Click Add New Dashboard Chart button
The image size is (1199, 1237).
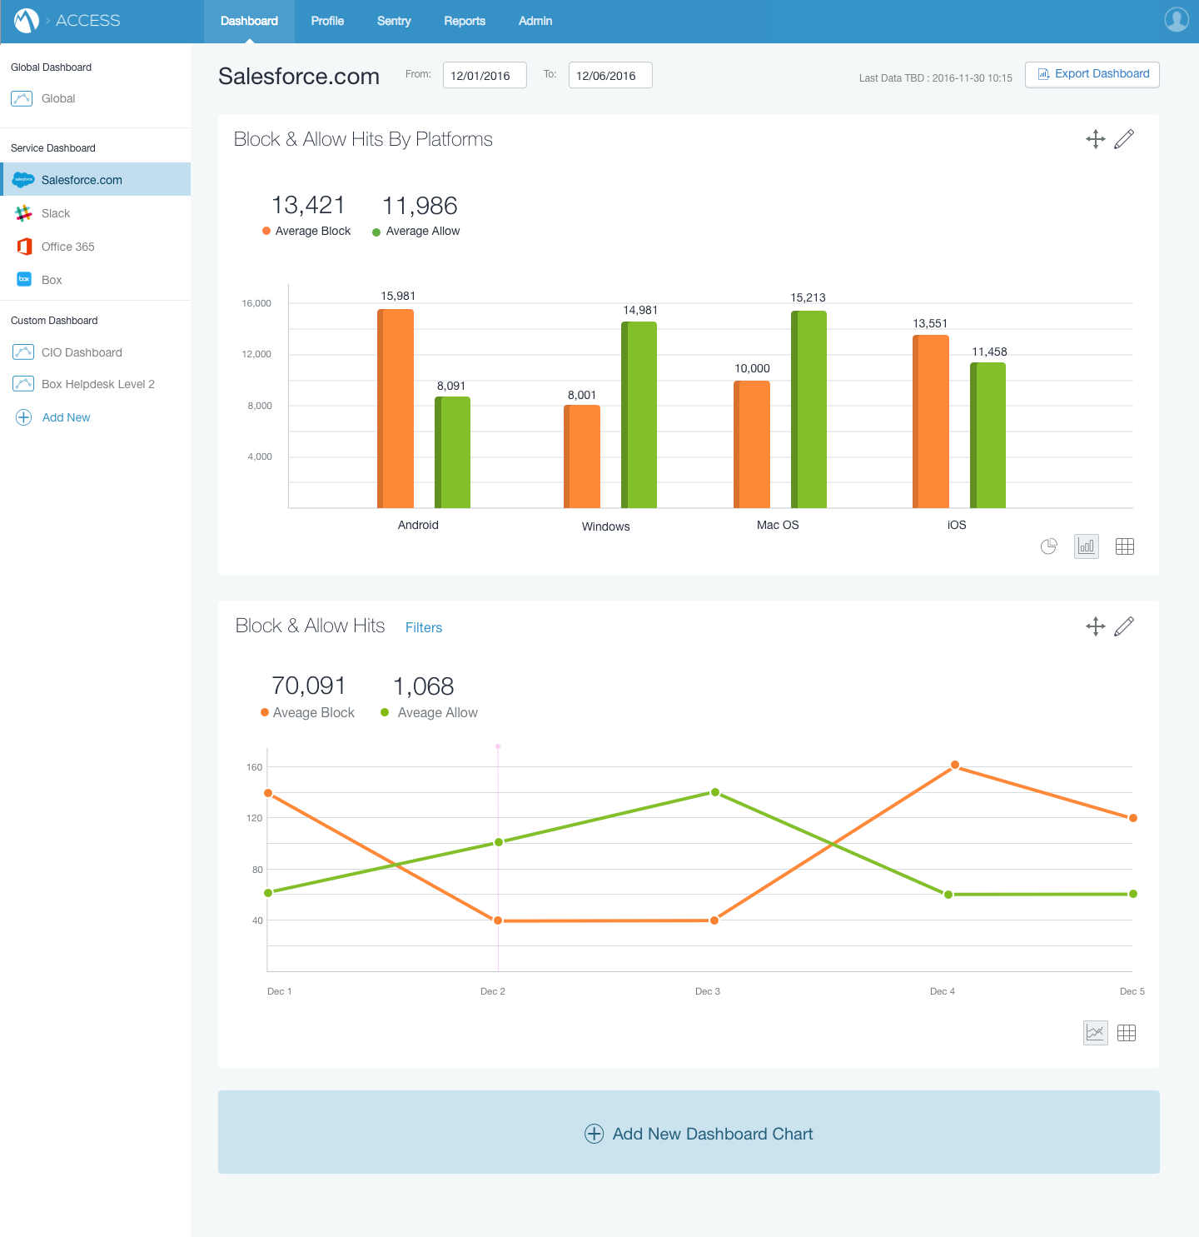pos(689,1132)
